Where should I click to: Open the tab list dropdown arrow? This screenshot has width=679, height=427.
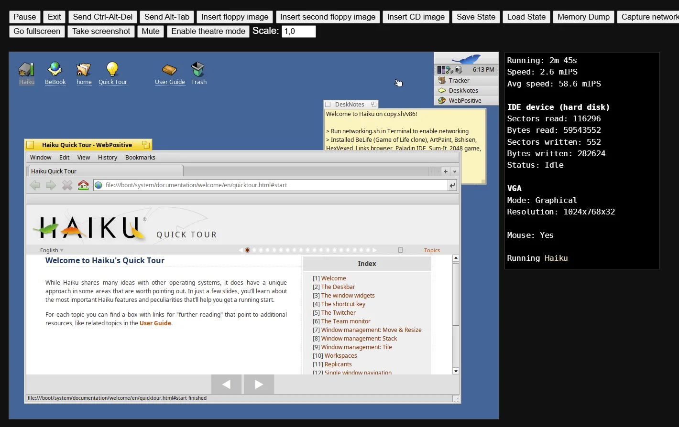click(455, 171)
